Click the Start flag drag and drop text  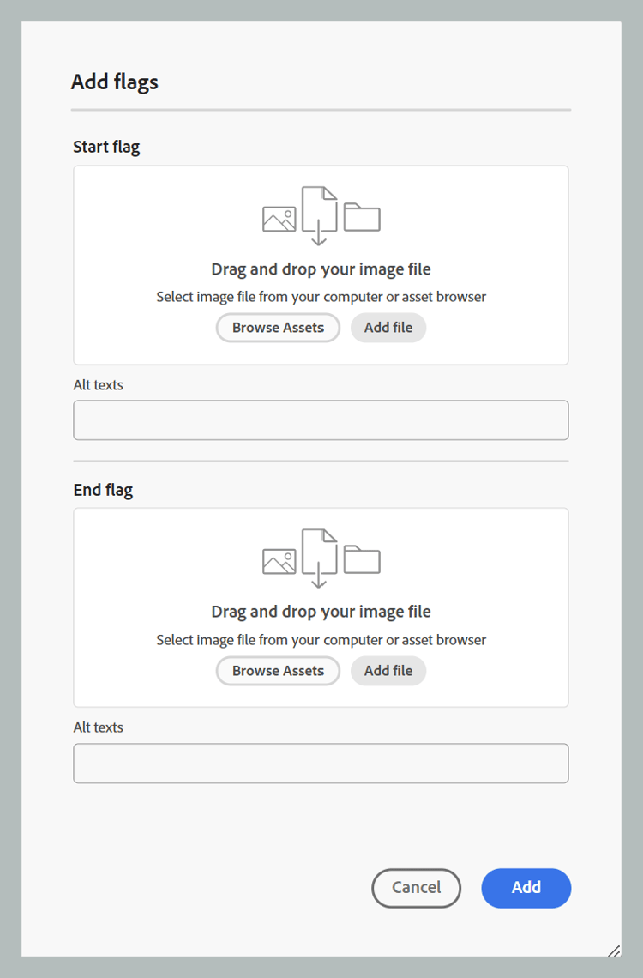pos(321,269)
